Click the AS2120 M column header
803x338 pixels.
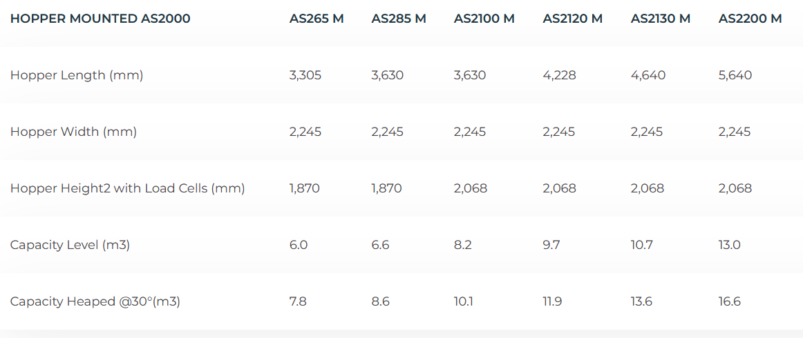coord(572,19)
